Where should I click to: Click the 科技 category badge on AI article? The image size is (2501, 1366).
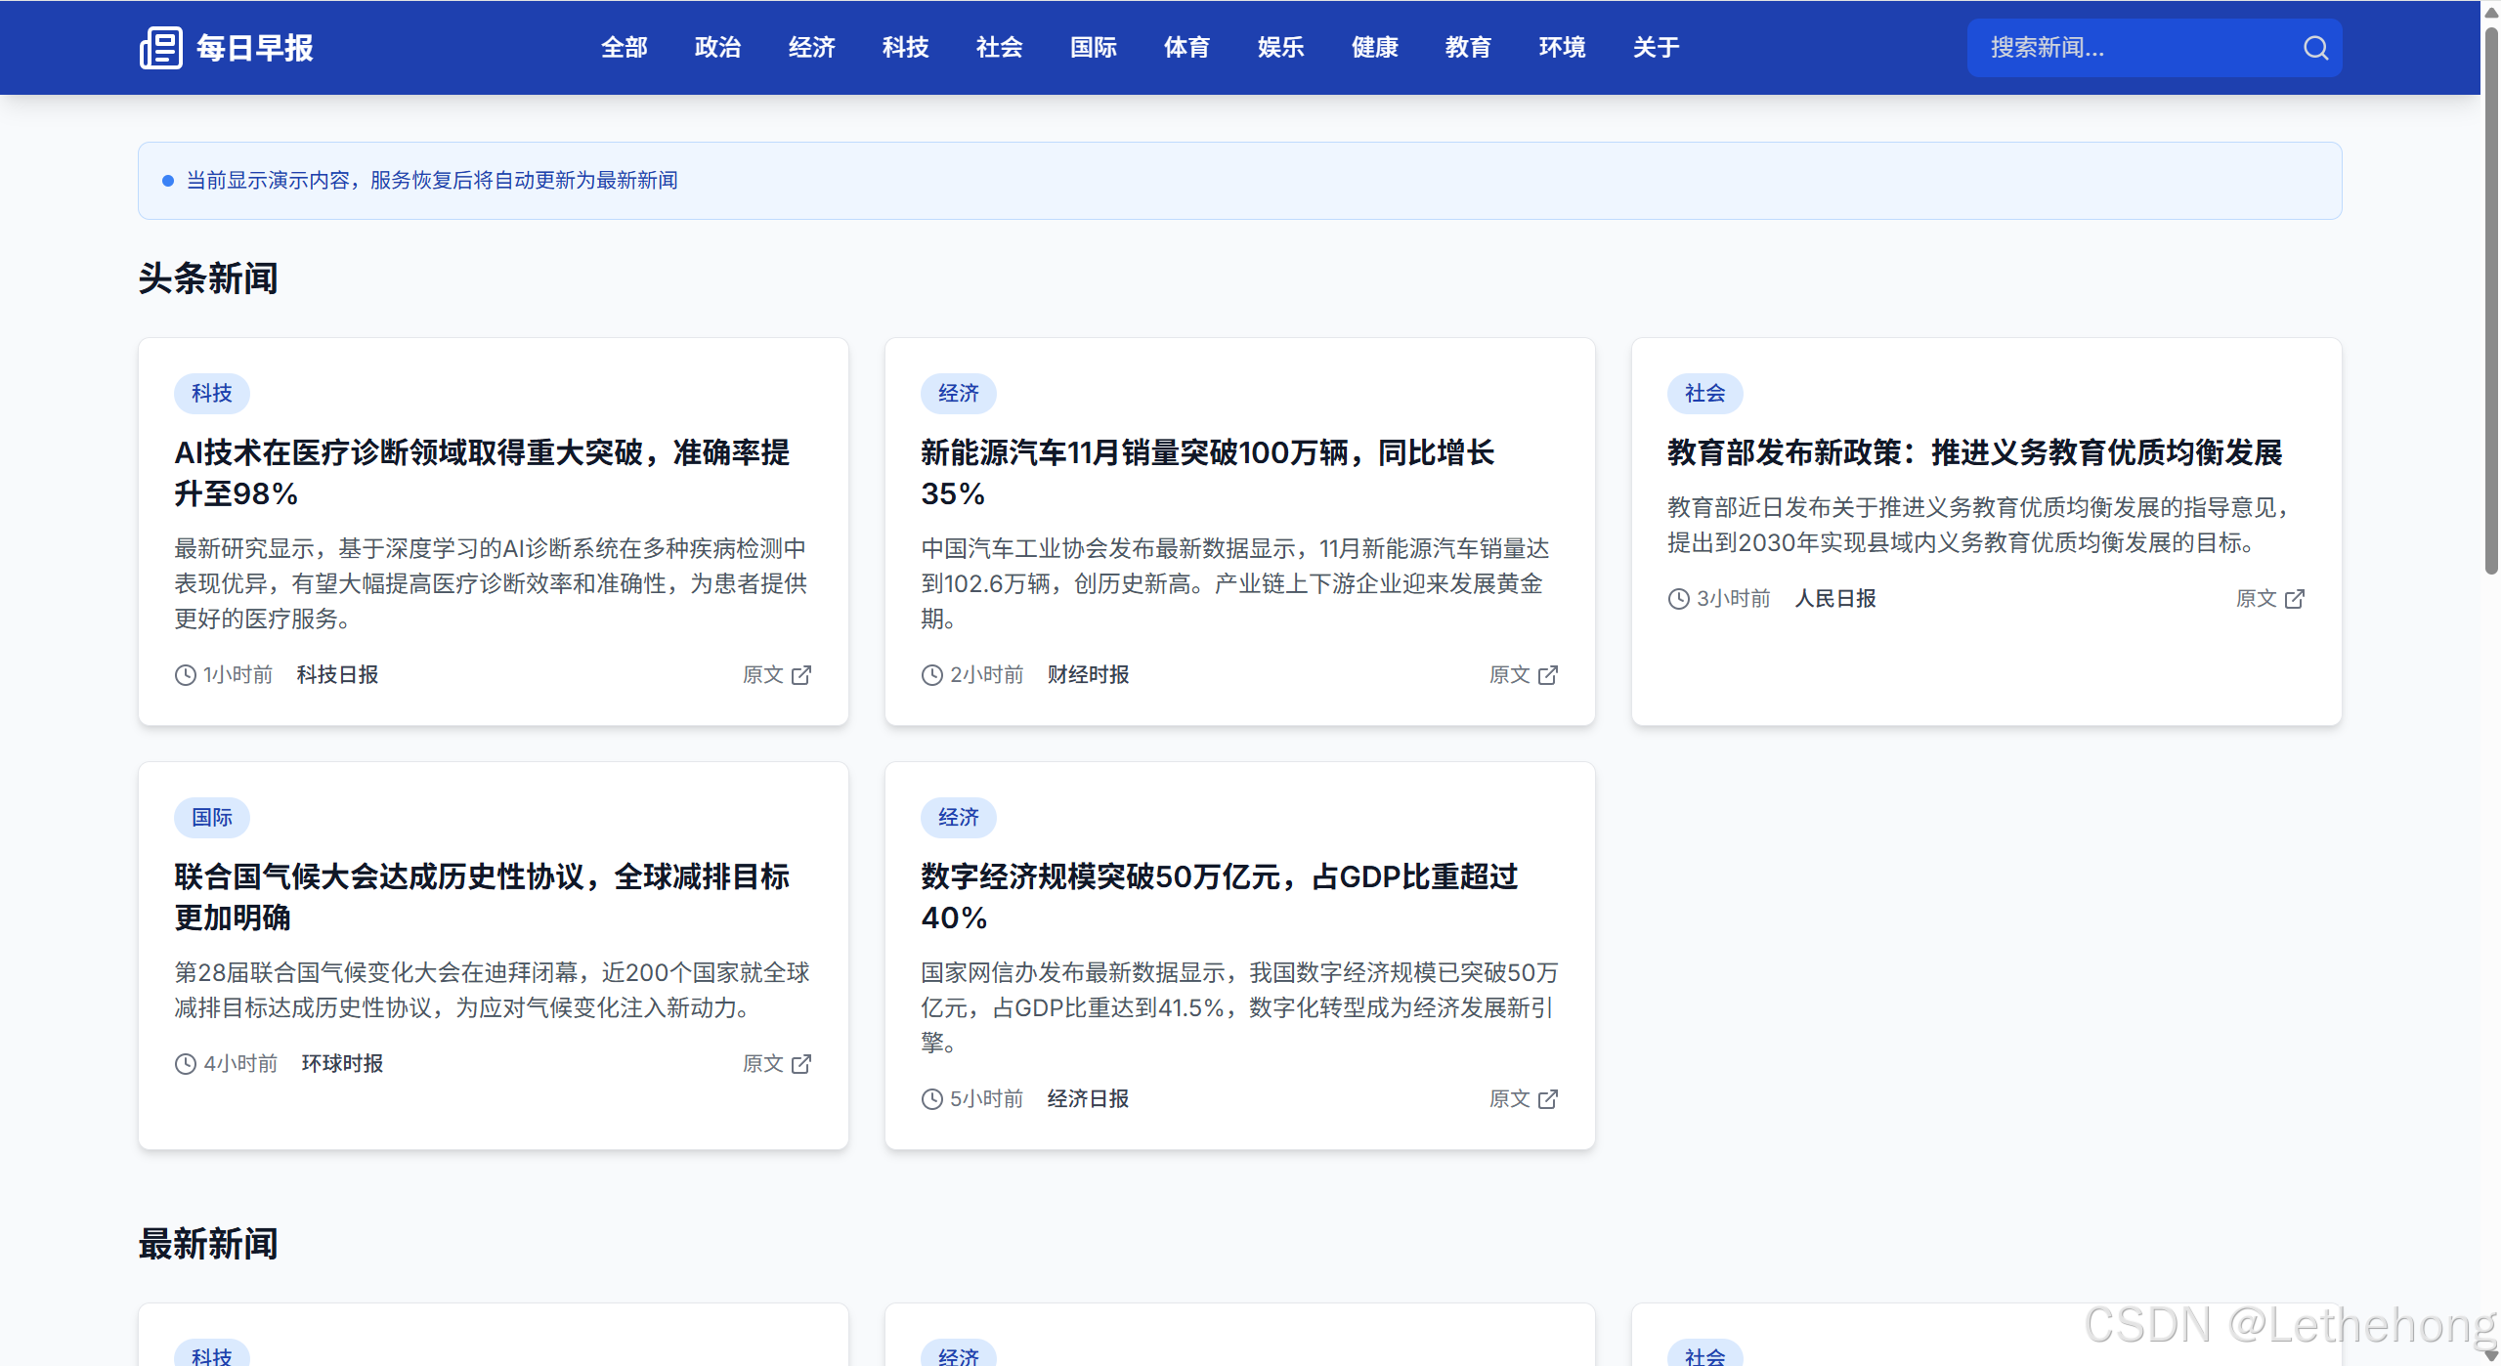pos(211,393)
